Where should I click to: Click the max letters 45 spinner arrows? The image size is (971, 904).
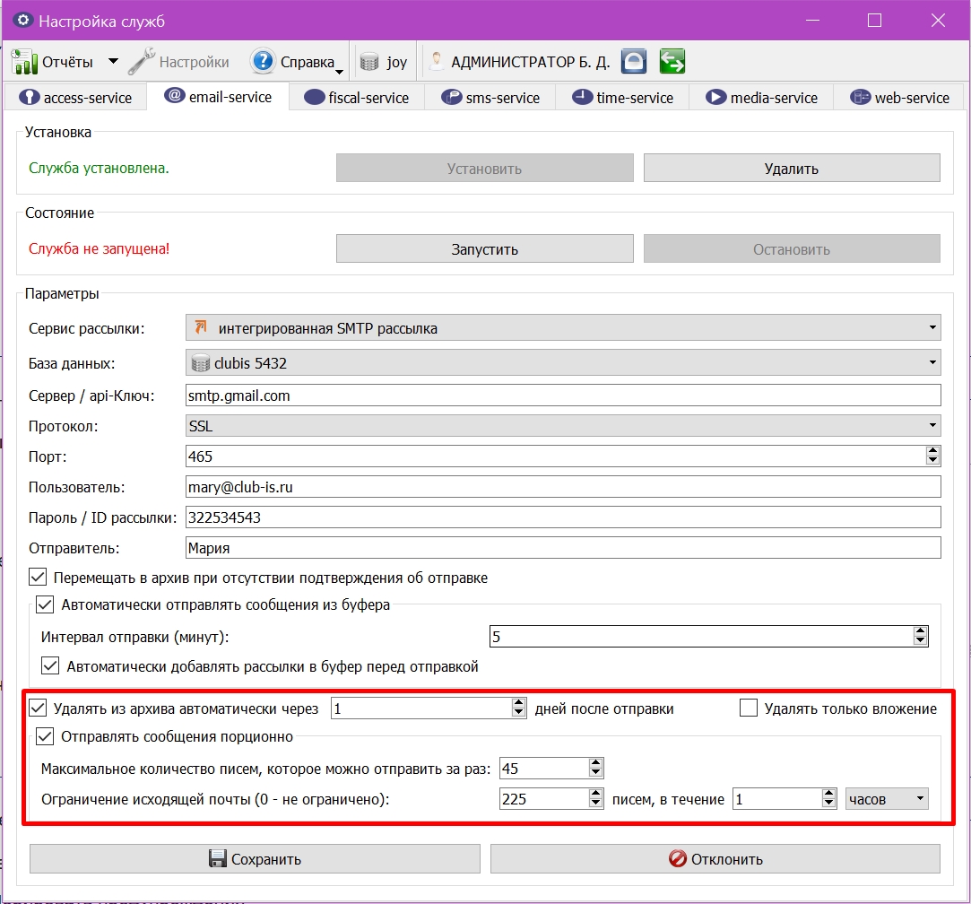[595, 768]
